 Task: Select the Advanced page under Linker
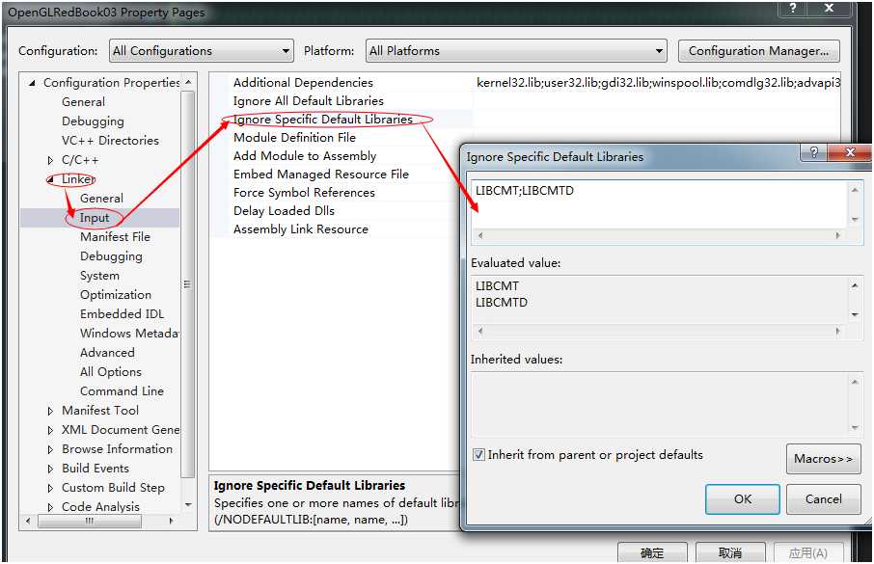[x=107, y=353]
